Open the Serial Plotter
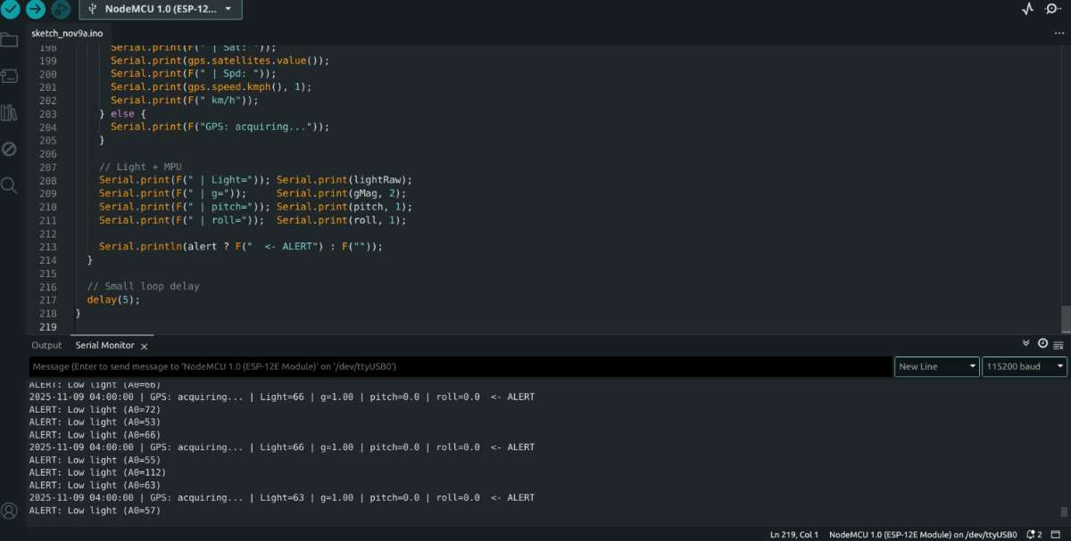 coord(1027,9)
